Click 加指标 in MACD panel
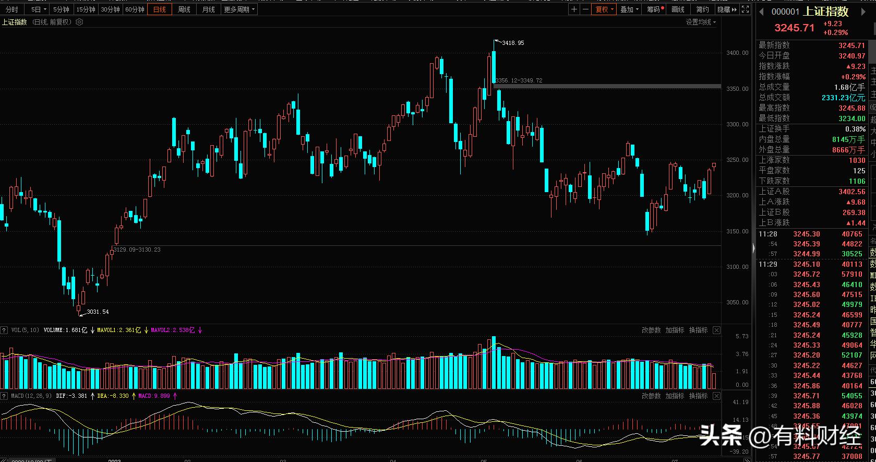 (x=675, y=396)
